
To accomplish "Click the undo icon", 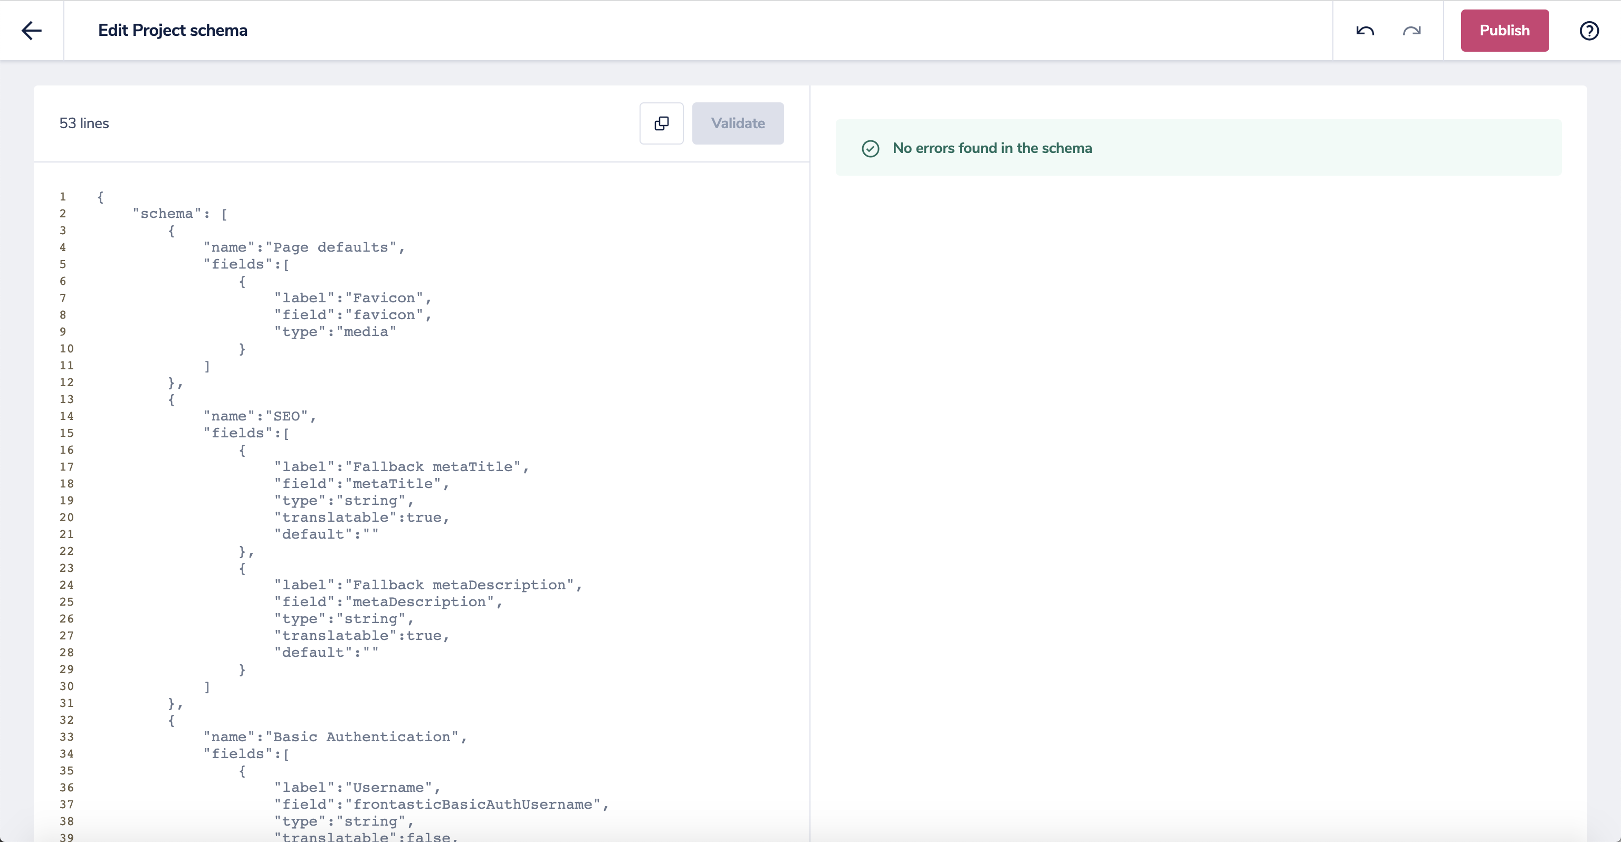I will click(1365, 30).
